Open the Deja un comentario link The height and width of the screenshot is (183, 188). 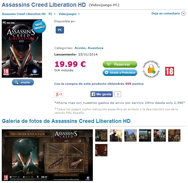click(x=166, y=13)
